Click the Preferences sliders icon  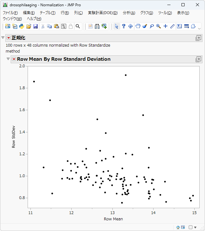coord(64,26)
